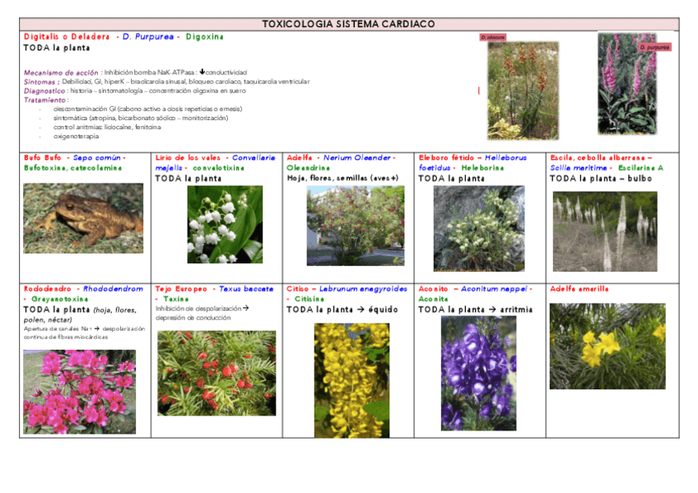Click the 'Adelfa amarilla' cell heading
Viewport: 698px width, 493px height.
pos(579,289)
